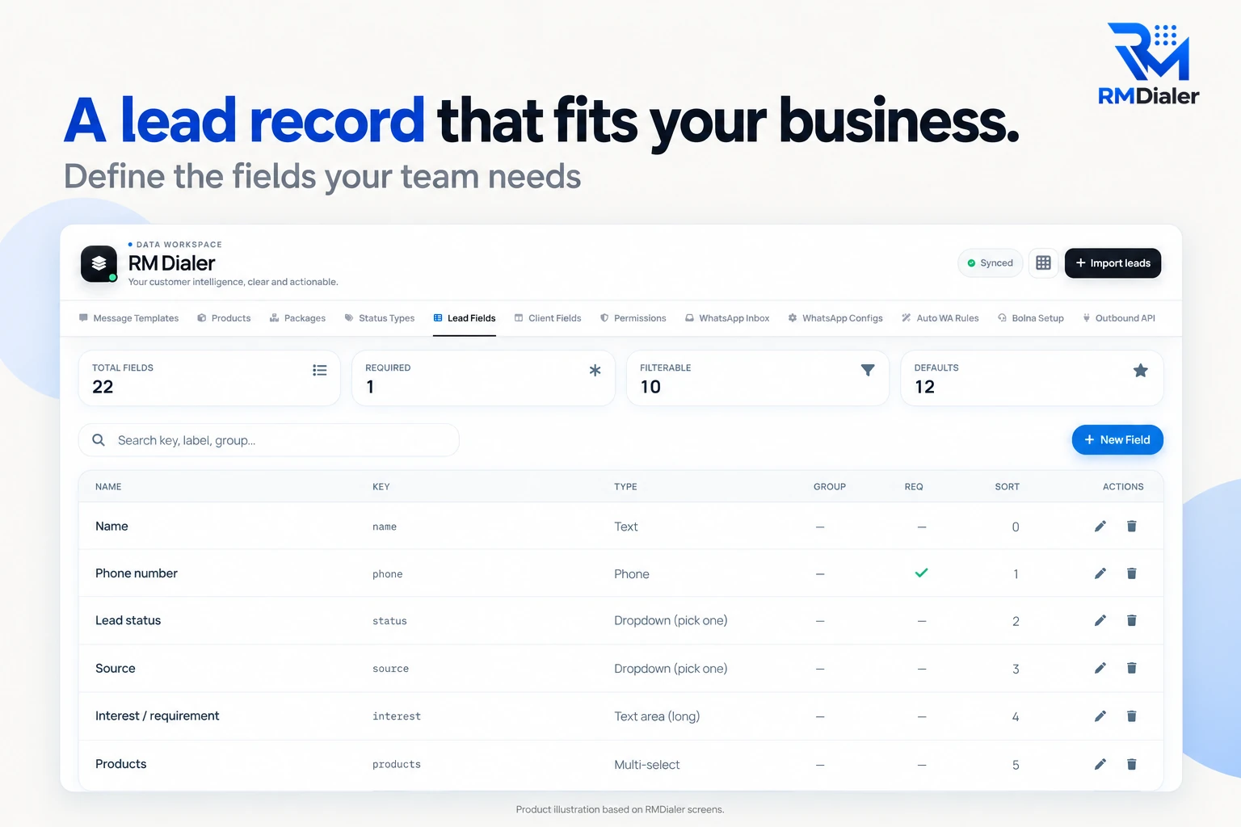This screenshot has height=827, width=1241.
Task: Select the "interest" key cell
Action: click(x=397, y=716)
